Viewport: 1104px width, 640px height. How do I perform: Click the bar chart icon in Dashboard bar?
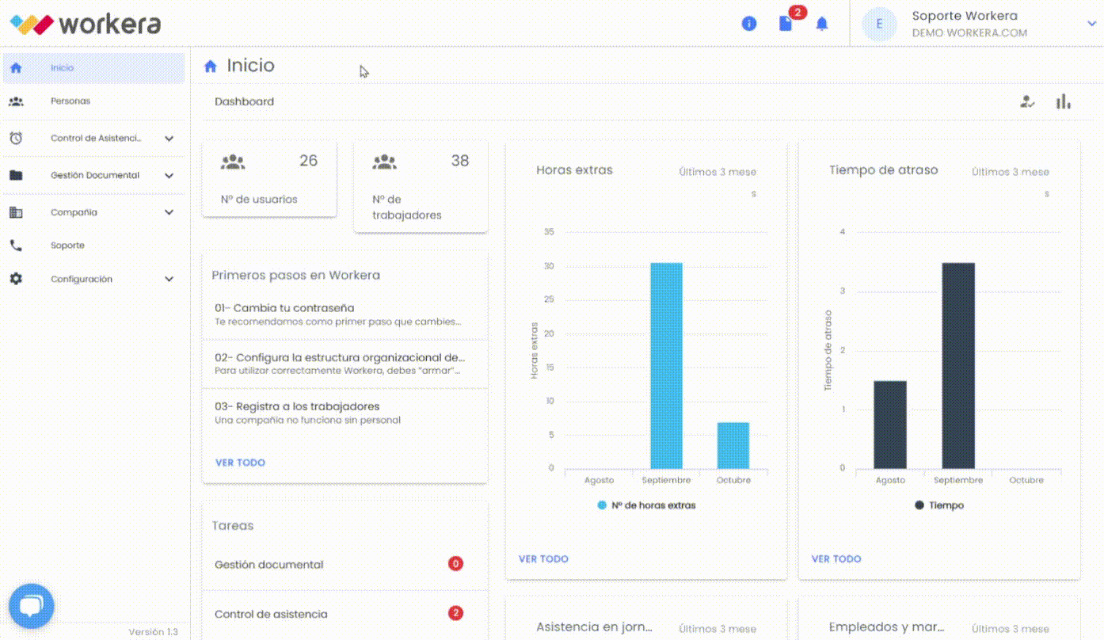(1063, 101)
